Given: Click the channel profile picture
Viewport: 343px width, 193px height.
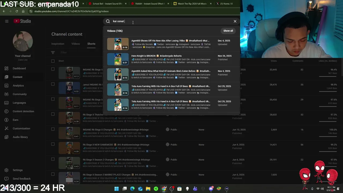Looking at the screenshot, I should 23,41.
